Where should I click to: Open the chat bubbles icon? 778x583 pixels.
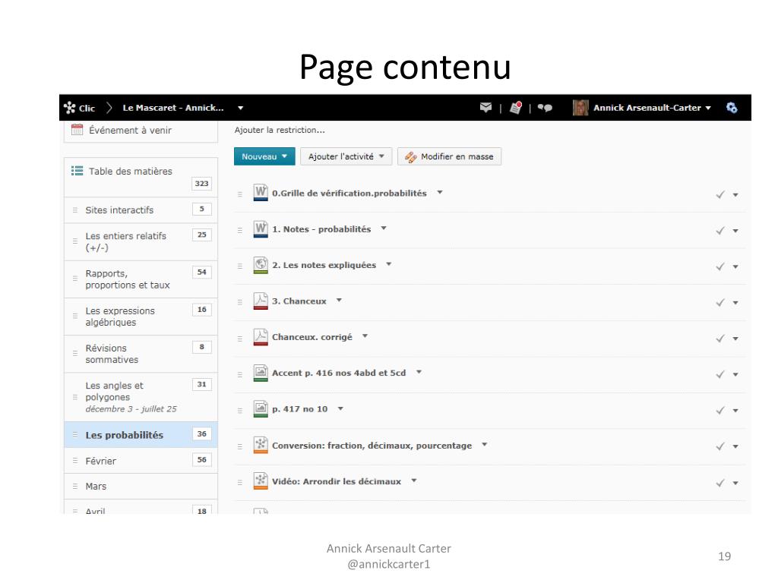click(x=545, y=108)
